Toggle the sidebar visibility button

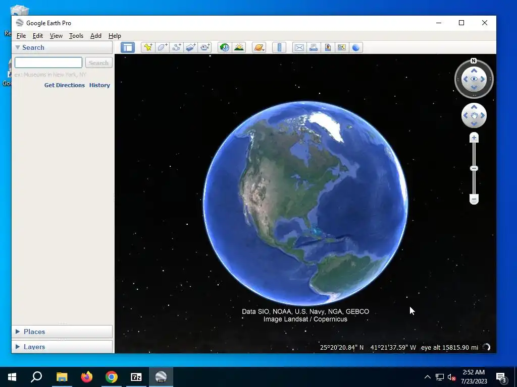pyautogui.click(x=128, y=47)
